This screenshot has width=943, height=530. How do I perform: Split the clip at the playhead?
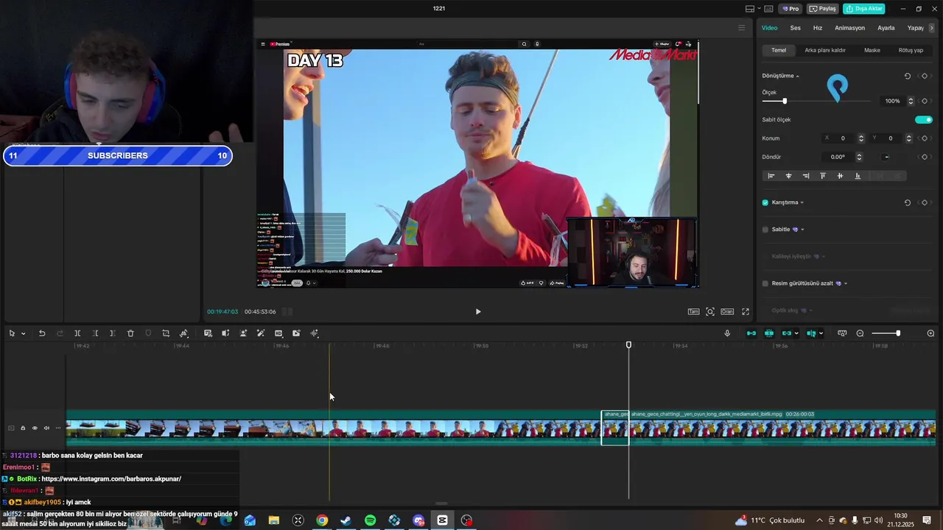click(x=77, y=333)
